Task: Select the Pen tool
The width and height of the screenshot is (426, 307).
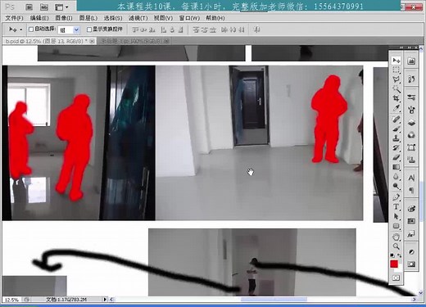Action: (396, 197)
